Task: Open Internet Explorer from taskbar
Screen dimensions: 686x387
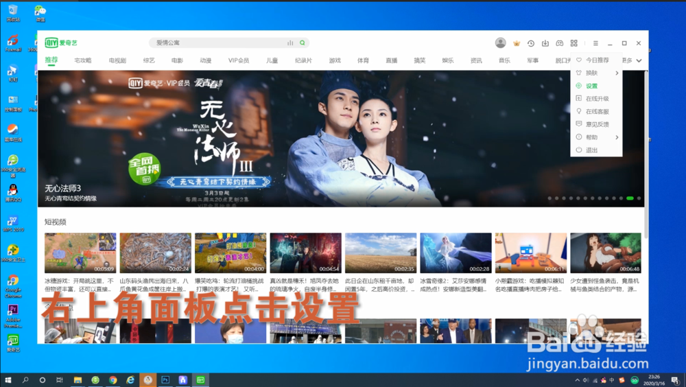Action: [130, 380]
